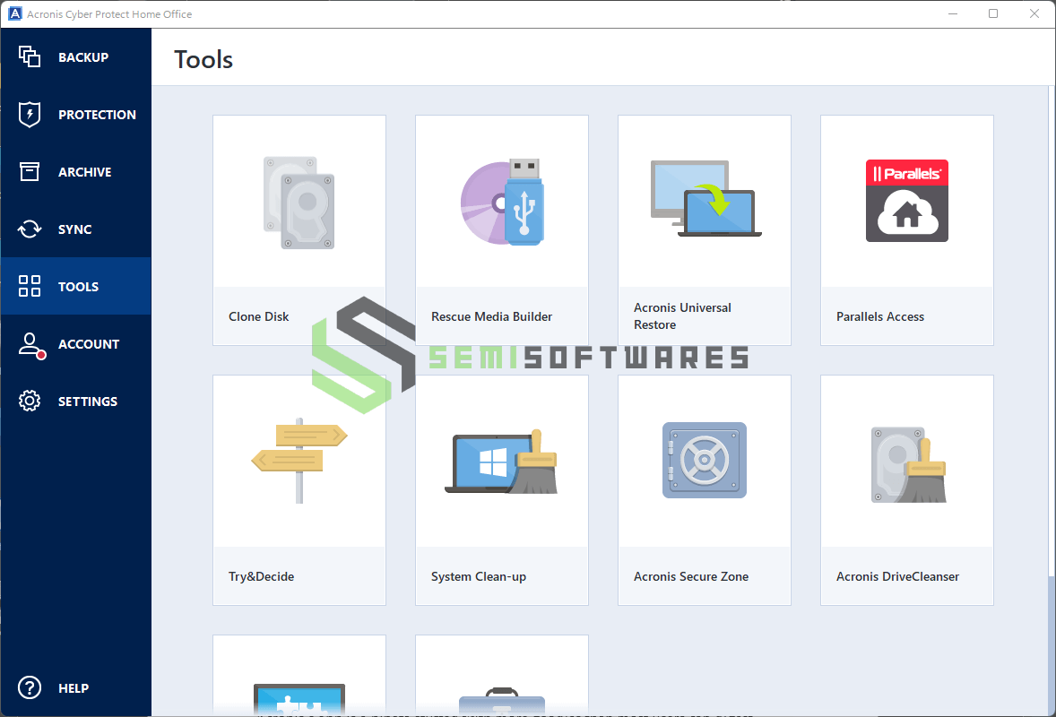
Task: Click the Acronis app logo in title bar
Action: pos(15,13)
